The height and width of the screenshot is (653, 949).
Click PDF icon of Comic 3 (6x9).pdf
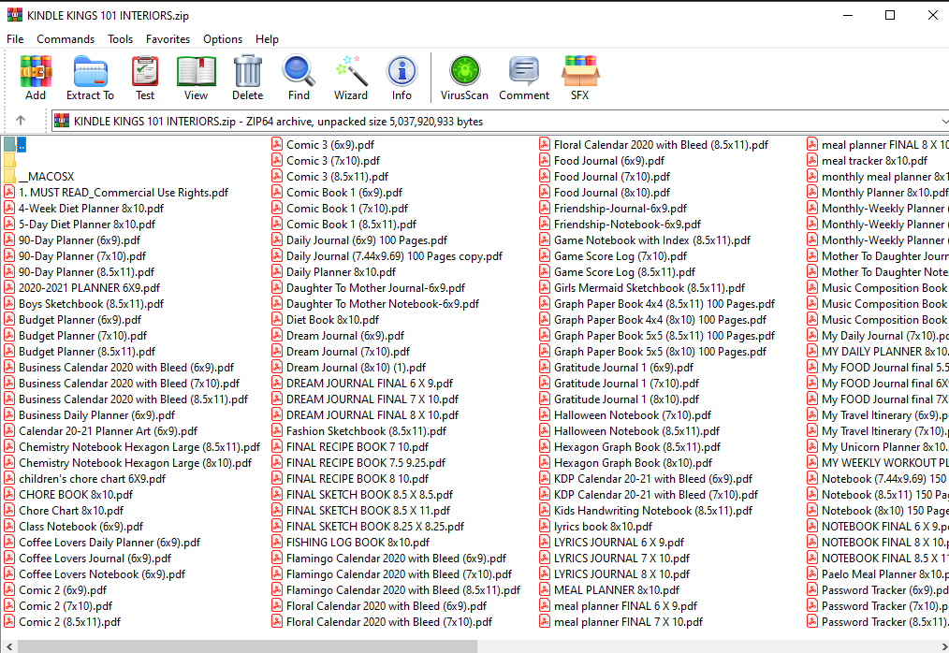click(277, 145)
